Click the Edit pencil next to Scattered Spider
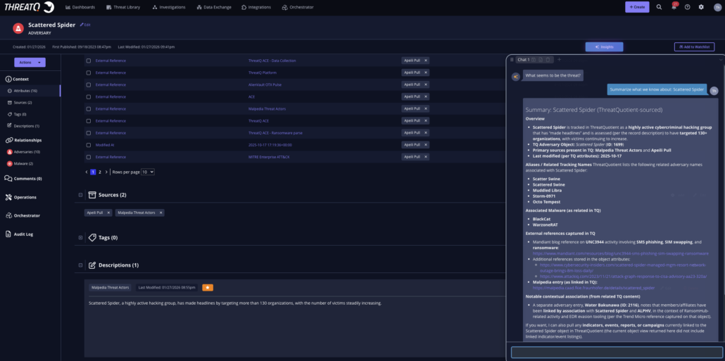 point(85,25)
